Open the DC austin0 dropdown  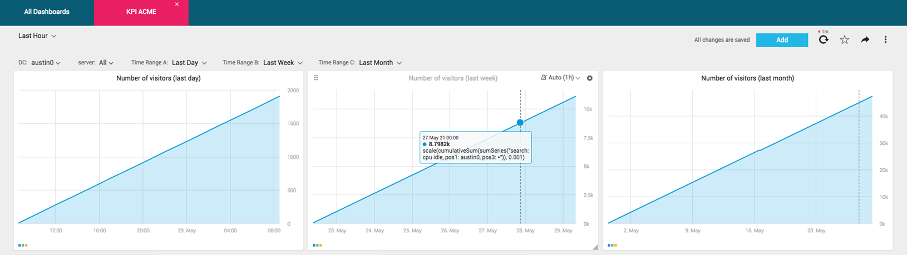[46, 63]
